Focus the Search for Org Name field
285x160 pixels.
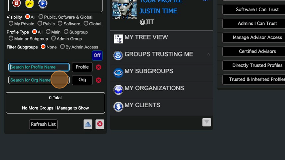click(x=39, y=80)
